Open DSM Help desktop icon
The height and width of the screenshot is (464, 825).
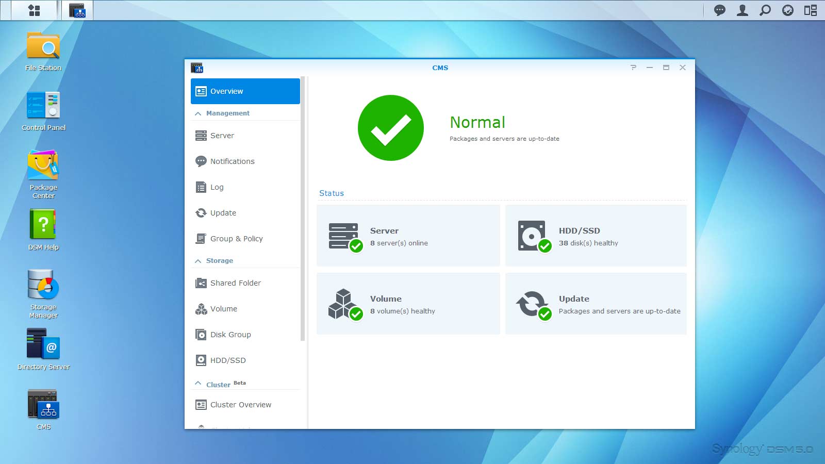tap(43, 225)
